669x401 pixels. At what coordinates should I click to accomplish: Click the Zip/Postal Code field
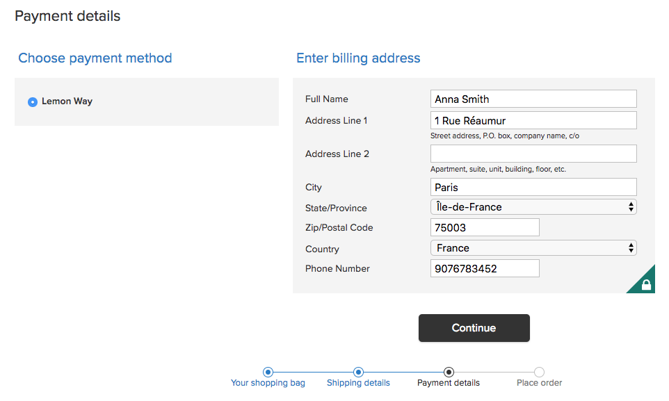pyautogui.click(x=485, y=227)
